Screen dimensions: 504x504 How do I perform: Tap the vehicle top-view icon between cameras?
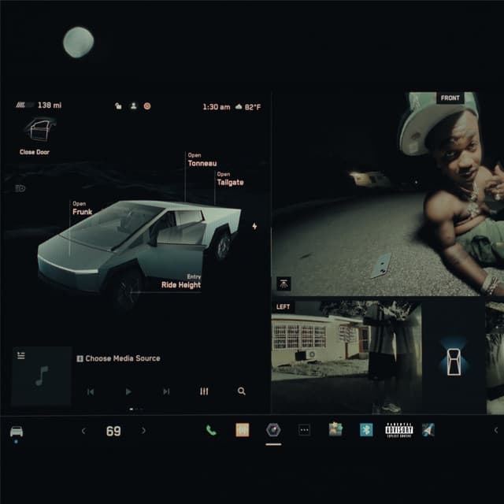(x=454, y=362)
